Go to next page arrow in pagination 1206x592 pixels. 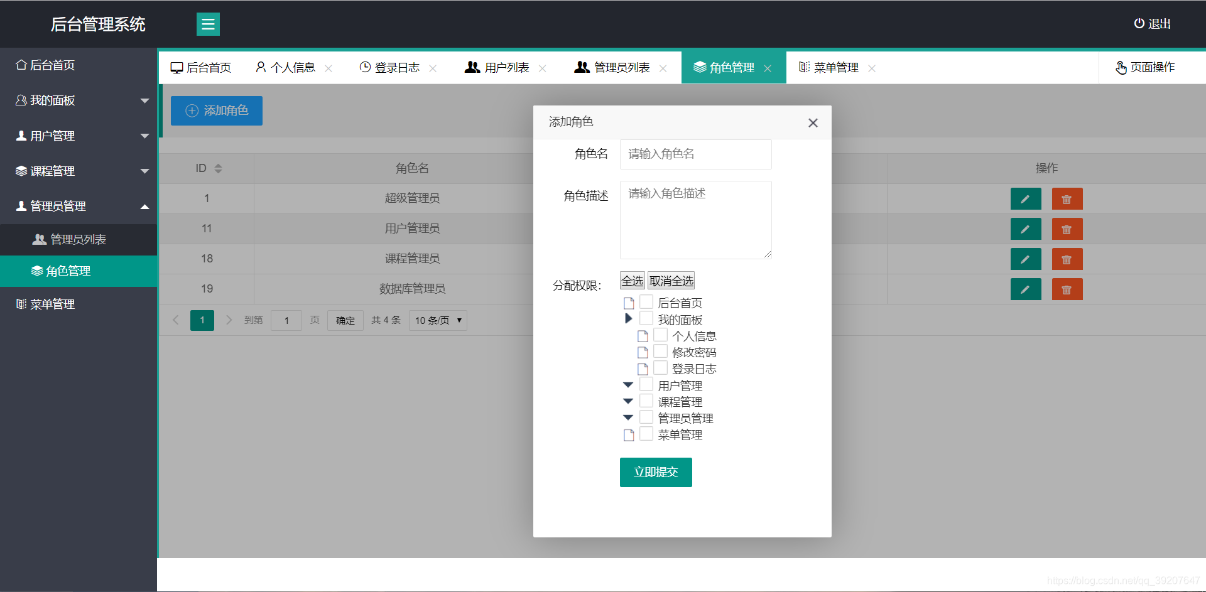click(229, 320)
